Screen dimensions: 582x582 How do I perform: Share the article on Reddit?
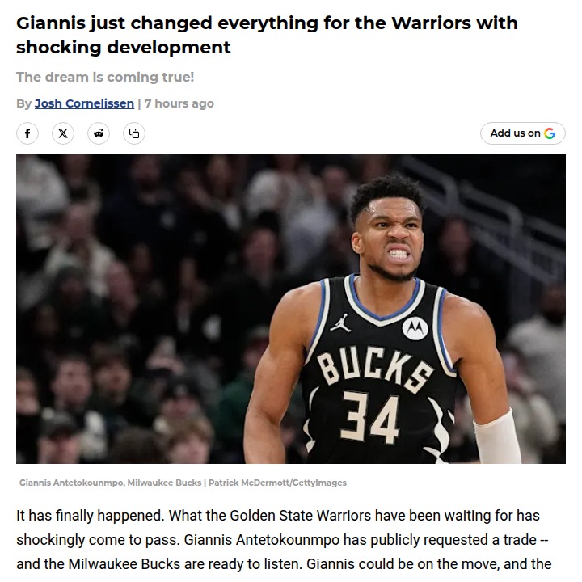99,133
